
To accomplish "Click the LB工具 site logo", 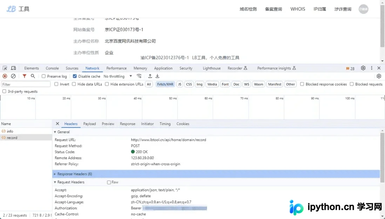I will 18,9.
